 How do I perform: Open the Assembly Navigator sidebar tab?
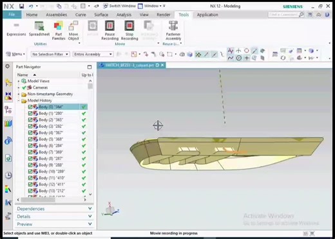8,82
